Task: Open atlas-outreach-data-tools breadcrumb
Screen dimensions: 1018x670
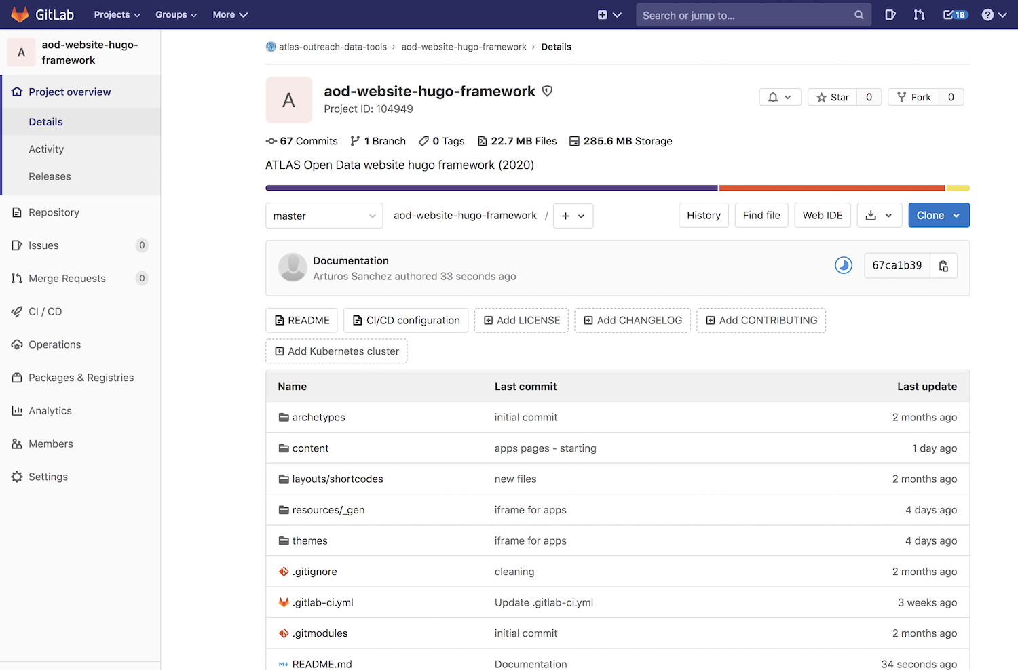Action: (333, 47)
